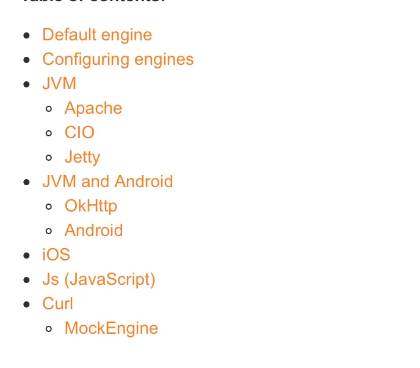Go to Configuring engines section

click(x=118, y=59)
